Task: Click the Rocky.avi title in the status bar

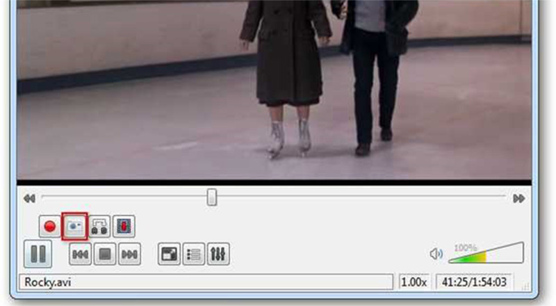Action: 43,282
